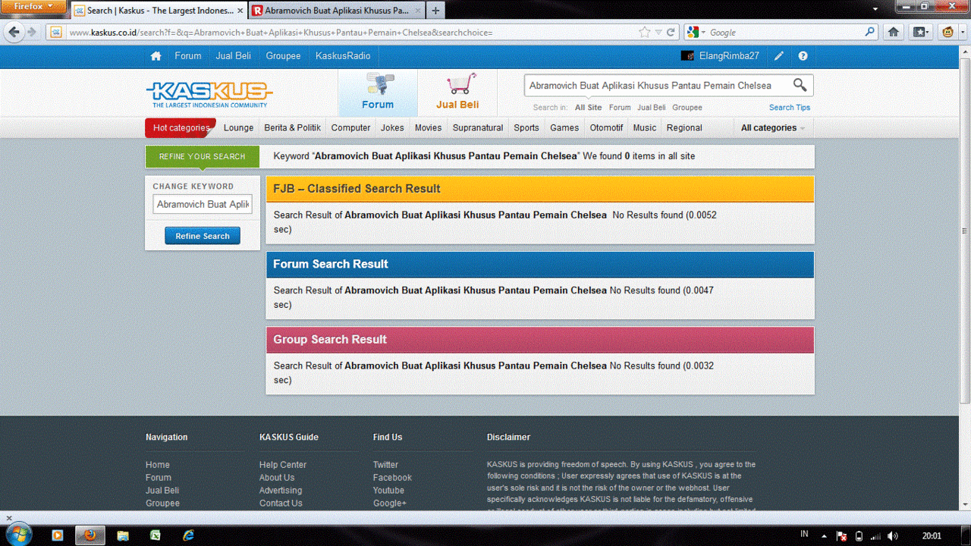Click the network signal tray icon
Image resolution: width=971 pixels, height=546 pixels.
coord(875,536)
